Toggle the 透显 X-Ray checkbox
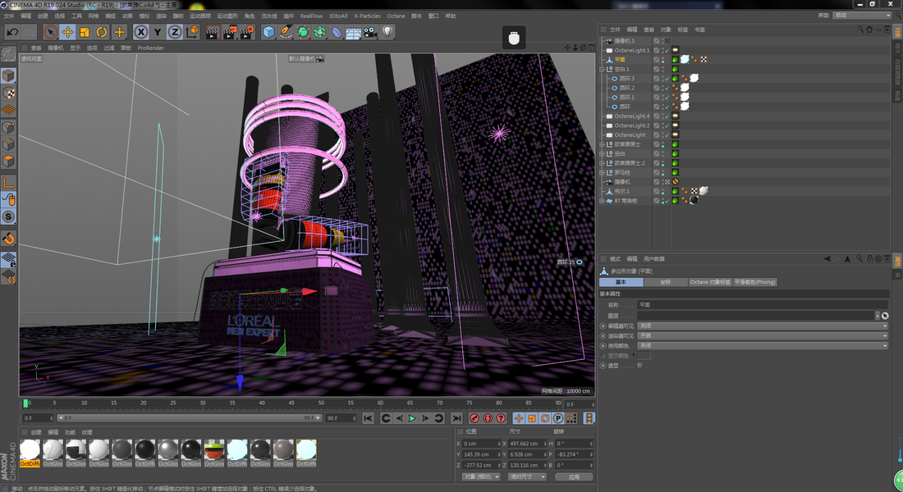 639,366
